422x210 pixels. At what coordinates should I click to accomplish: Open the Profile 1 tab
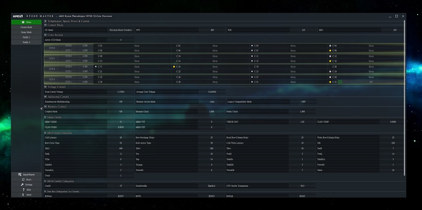coord(26,37)
